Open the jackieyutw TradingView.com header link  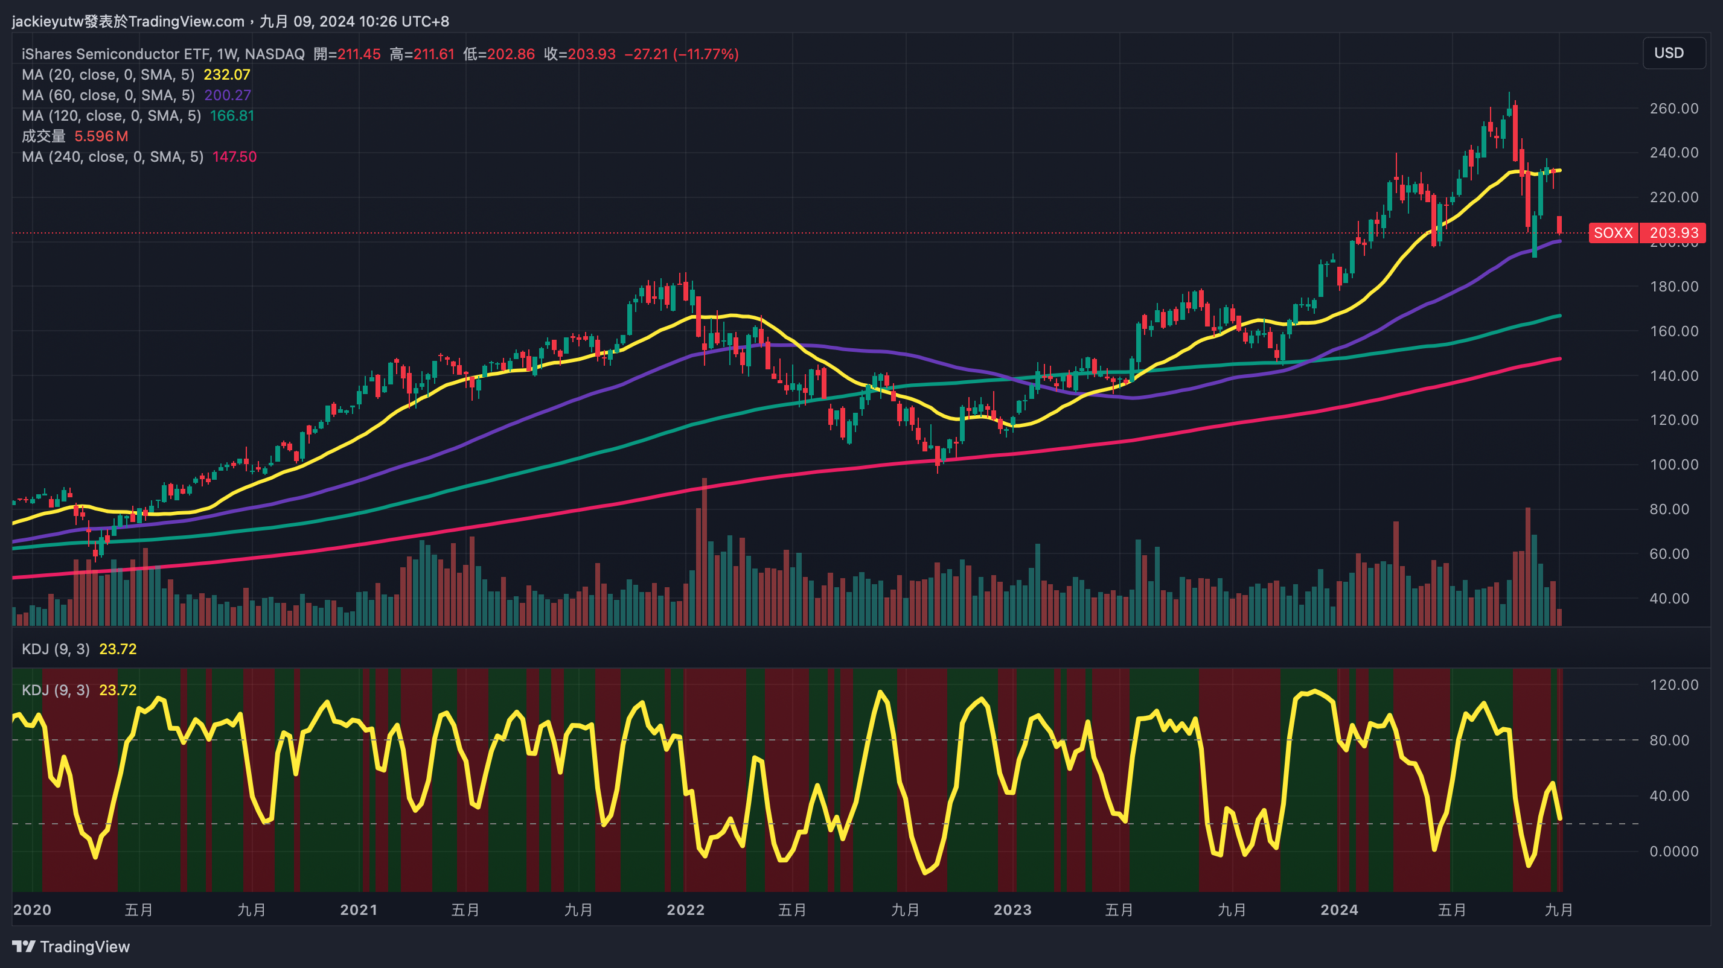pyautogui.click(x=129, y=21)
